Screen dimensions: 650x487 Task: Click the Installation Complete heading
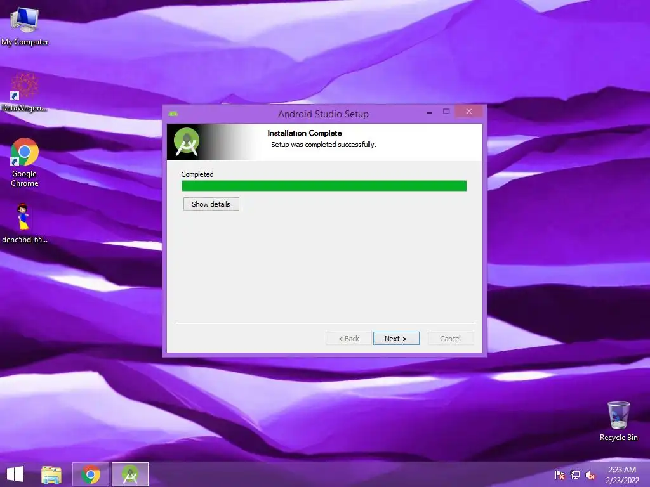point(305,133)
